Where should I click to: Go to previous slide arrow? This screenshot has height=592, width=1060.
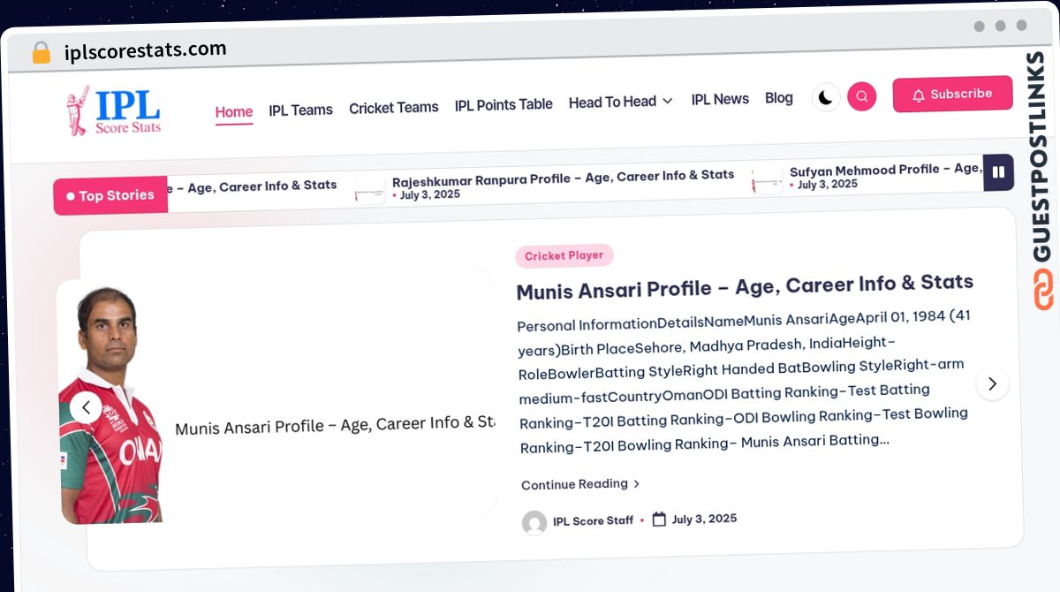point(87,408)
